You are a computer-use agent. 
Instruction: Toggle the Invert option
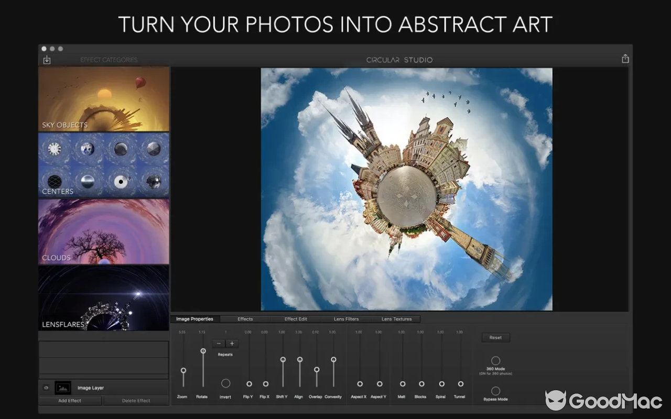225,383
